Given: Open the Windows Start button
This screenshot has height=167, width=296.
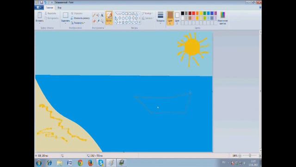Looking at the screenshot, I should click(x=39, y=163).
